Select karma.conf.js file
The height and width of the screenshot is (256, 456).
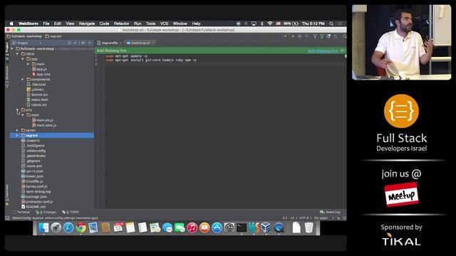click(34, 186)
